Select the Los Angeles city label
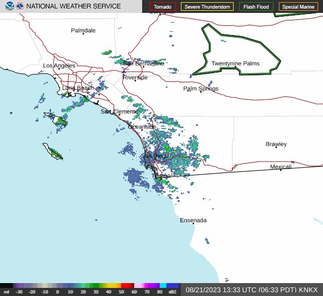323x296 pixels. [x=59, y=66]
